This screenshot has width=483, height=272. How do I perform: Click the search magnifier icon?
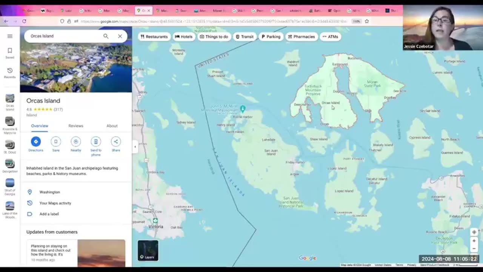[106, 36]
